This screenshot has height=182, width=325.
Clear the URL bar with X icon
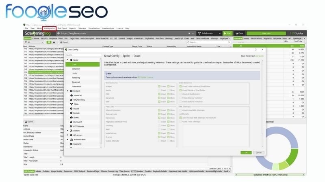(189, 34)
